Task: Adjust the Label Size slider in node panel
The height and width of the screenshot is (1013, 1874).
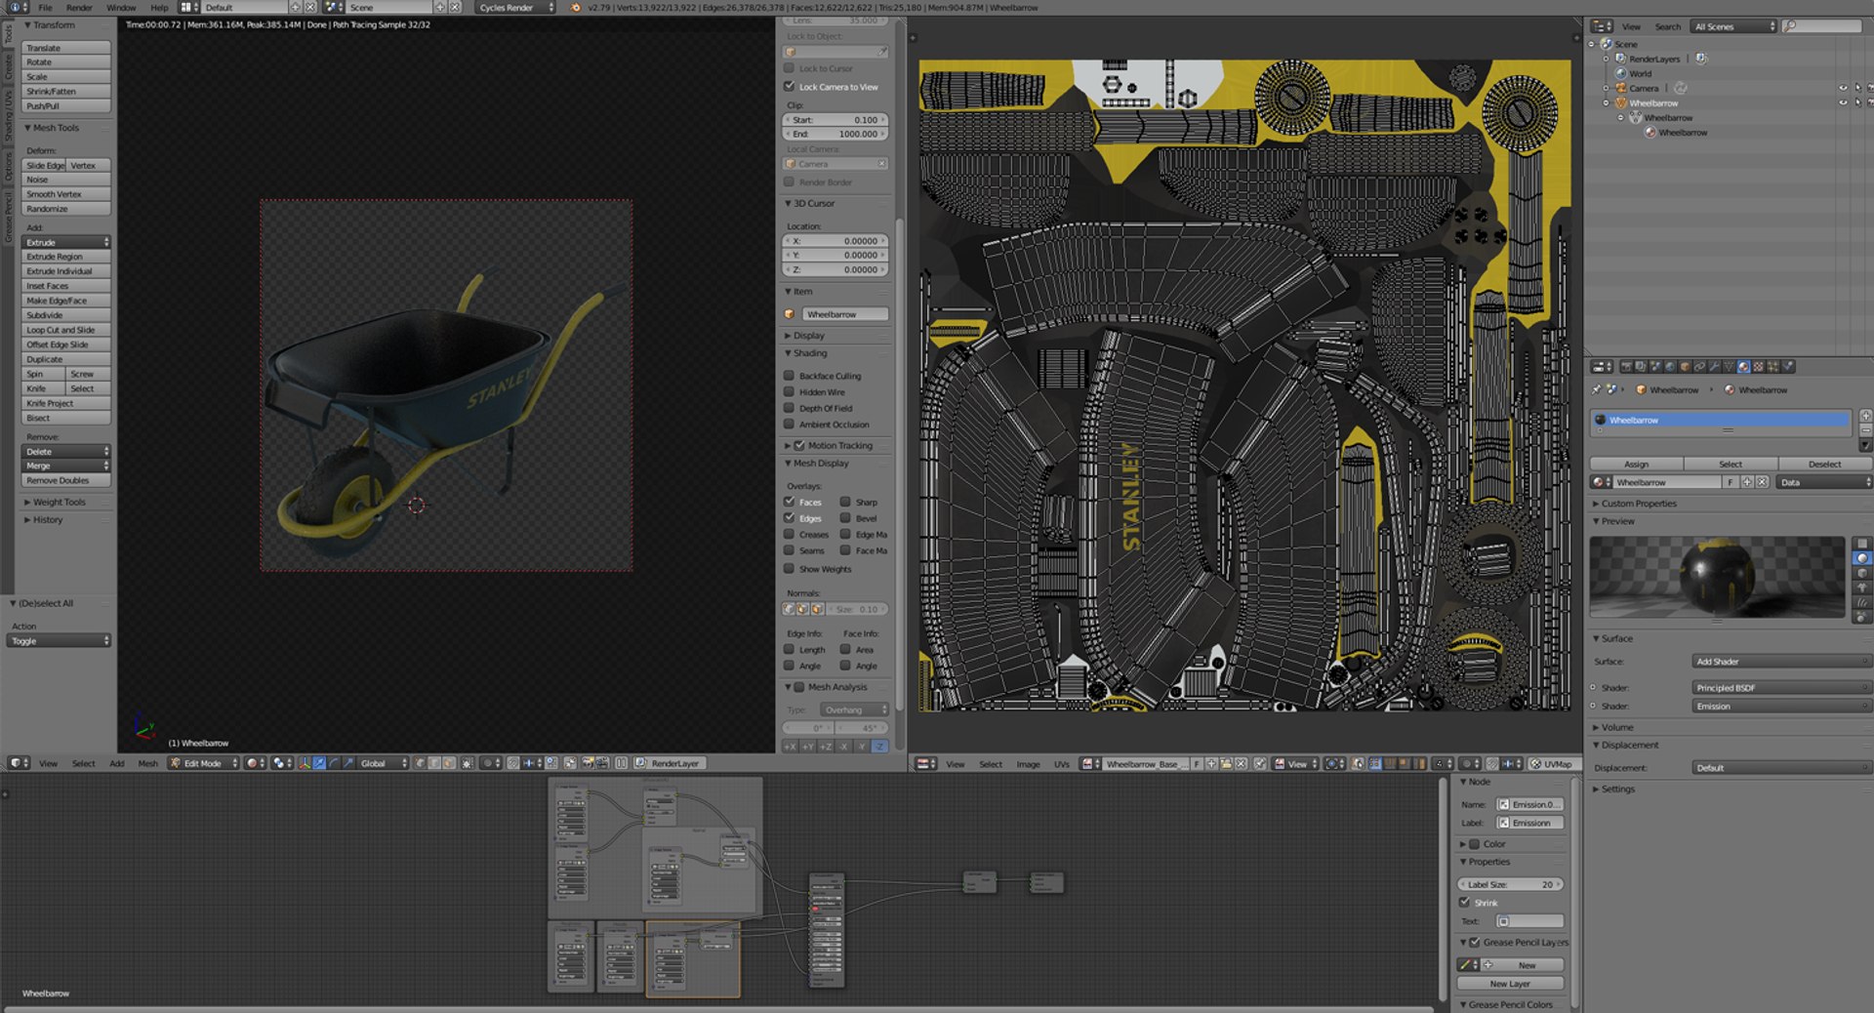Action: pyautogui.click(x=1511, y=884)
